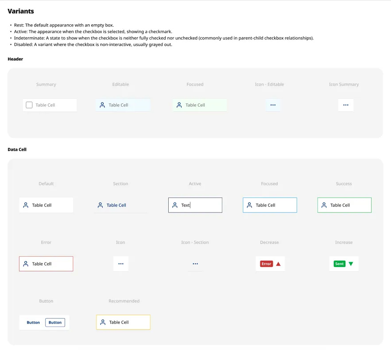The image size is (391, 350).
Task: Click person icon in Section data cell
Action: [100, 205]
